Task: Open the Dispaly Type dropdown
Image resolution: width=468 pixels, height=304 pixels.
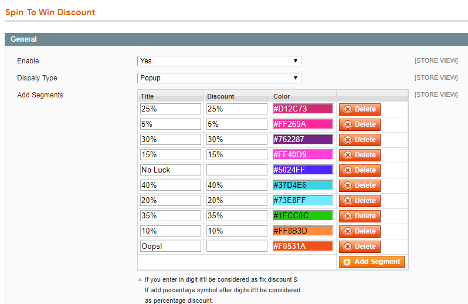Action: 219,78
